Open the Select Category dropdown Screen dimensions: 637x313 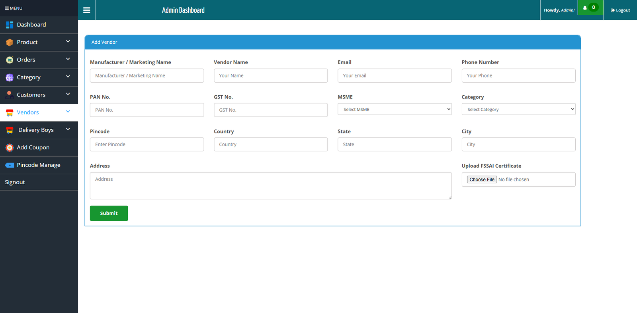(x=518, y=109)
